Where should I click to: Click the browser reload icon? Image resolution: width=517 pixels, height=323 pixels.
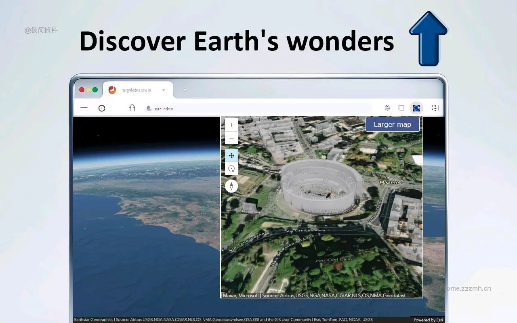tap(101, 108)
